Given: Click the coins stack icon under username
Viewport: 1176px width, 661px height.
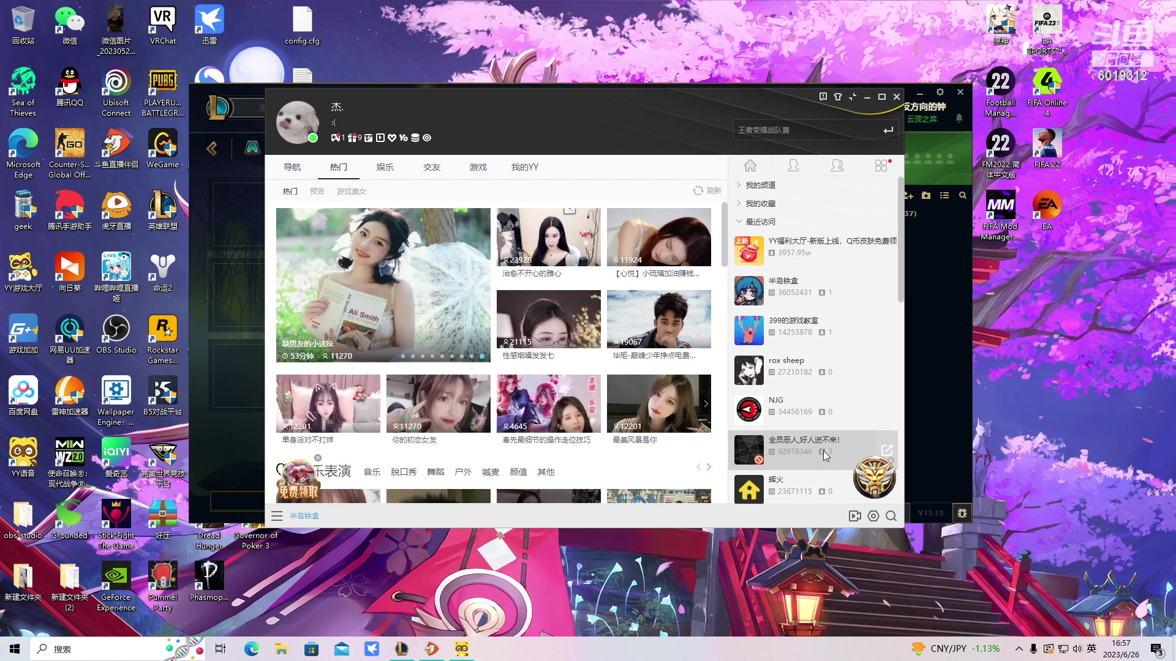Looking at the screenshot, I should point(415,138).
